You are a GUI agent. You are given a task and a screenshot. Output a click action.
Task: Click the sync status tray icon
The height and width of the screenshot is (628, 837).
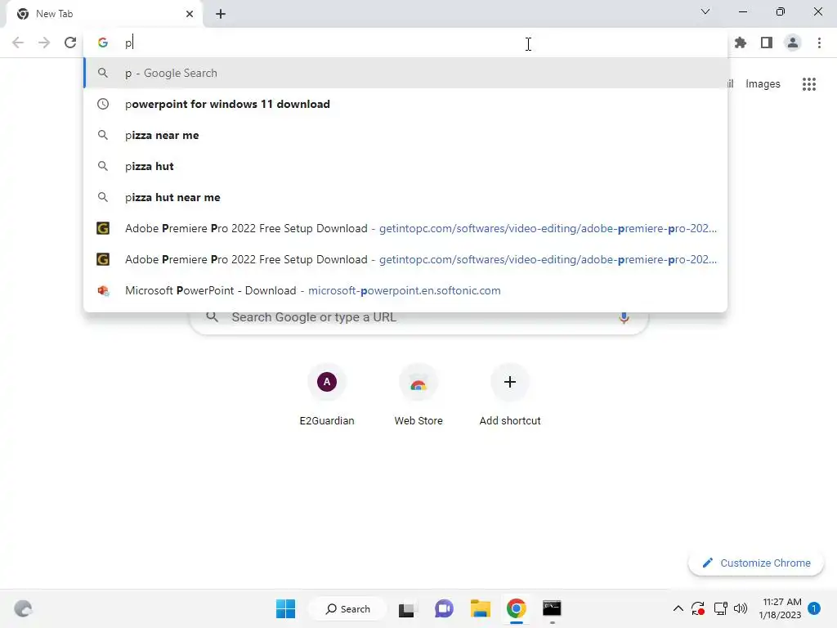[698, 608]
